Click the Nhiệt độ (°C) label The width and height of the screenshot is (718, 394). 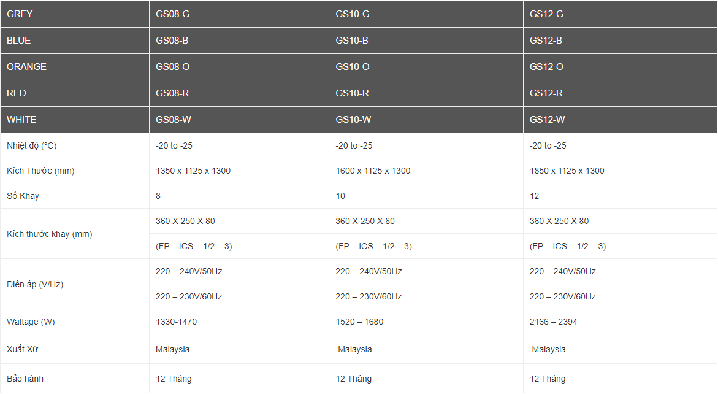tap(32, 146)
